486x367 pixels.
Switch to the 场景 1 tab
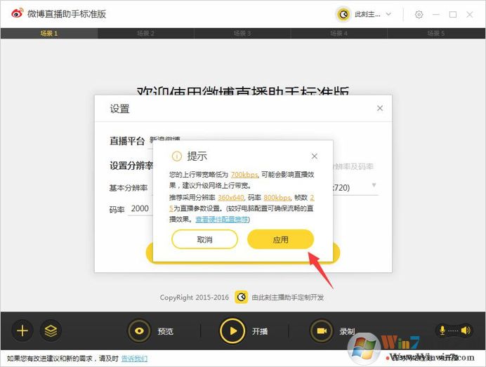click(49, 34)
